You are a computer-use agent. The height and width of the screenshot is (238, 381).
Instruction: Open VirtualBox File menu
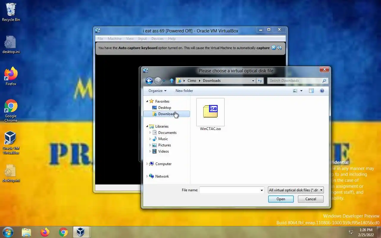(x=100, y=39)
